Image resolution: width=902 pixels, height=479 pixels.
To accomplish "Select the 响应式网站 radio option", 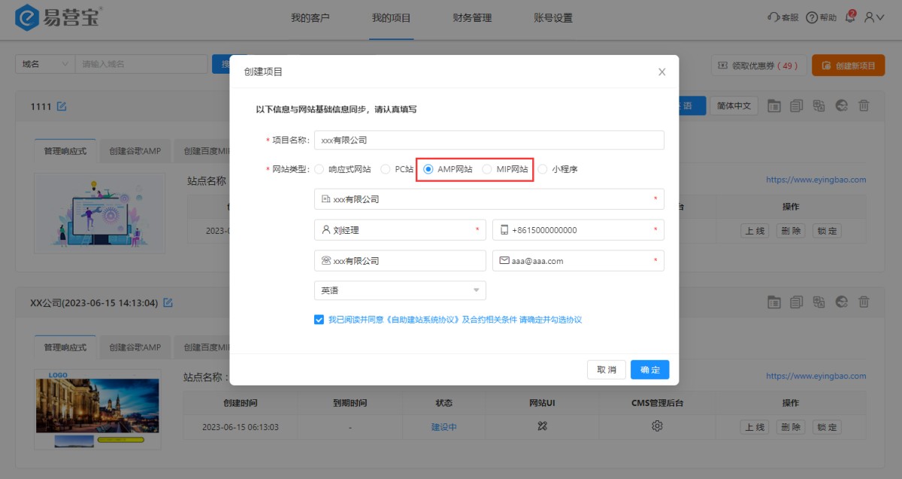I will [319, 169].
